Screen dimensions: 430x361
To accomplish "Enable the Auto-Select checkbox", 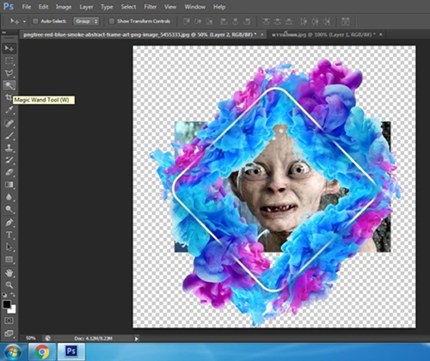I will (35, 21).
